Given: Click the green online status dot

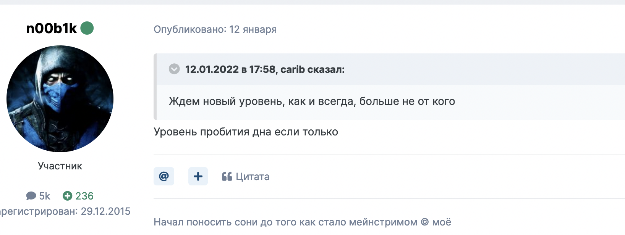Looking at the screenshot, I should click(87, 28).
